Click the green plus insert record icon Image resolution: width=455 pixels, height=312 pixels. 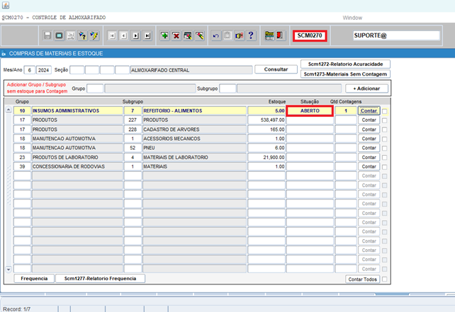click(x=164, y=35)
